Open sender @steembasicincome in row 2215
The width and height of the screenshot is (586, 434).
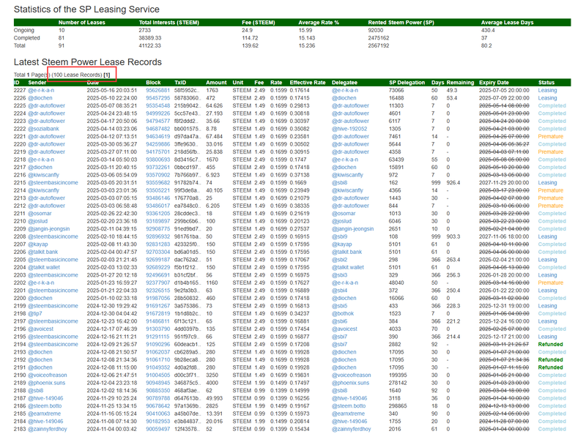tap(53, 183)
